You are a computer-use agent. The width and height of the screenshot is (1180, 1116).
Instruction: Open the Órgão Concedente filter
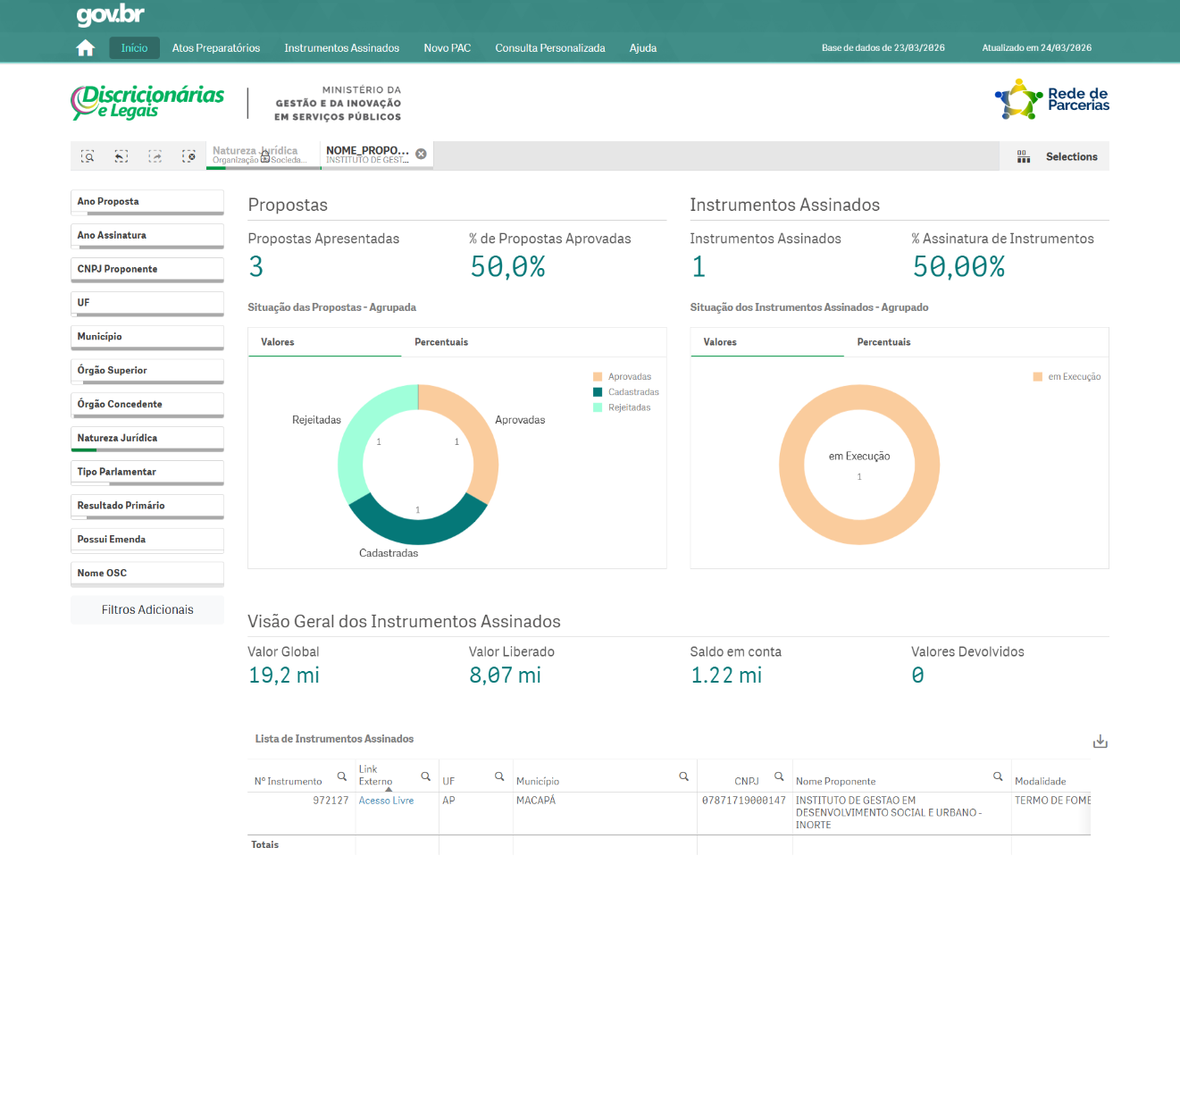(x=147, y=404)
